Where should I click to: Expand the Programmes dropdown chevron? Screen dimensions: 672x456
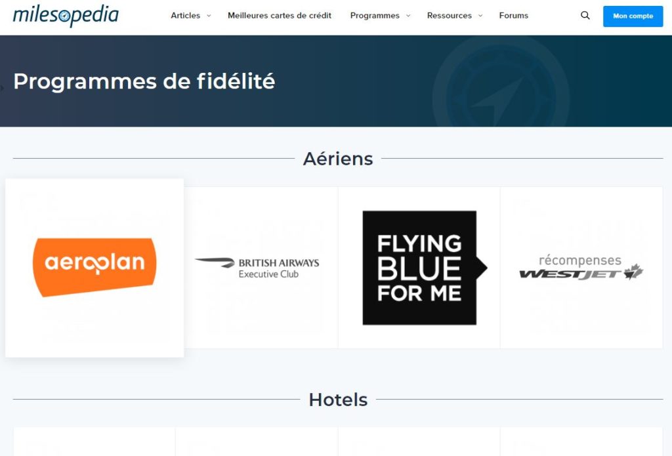408,16
